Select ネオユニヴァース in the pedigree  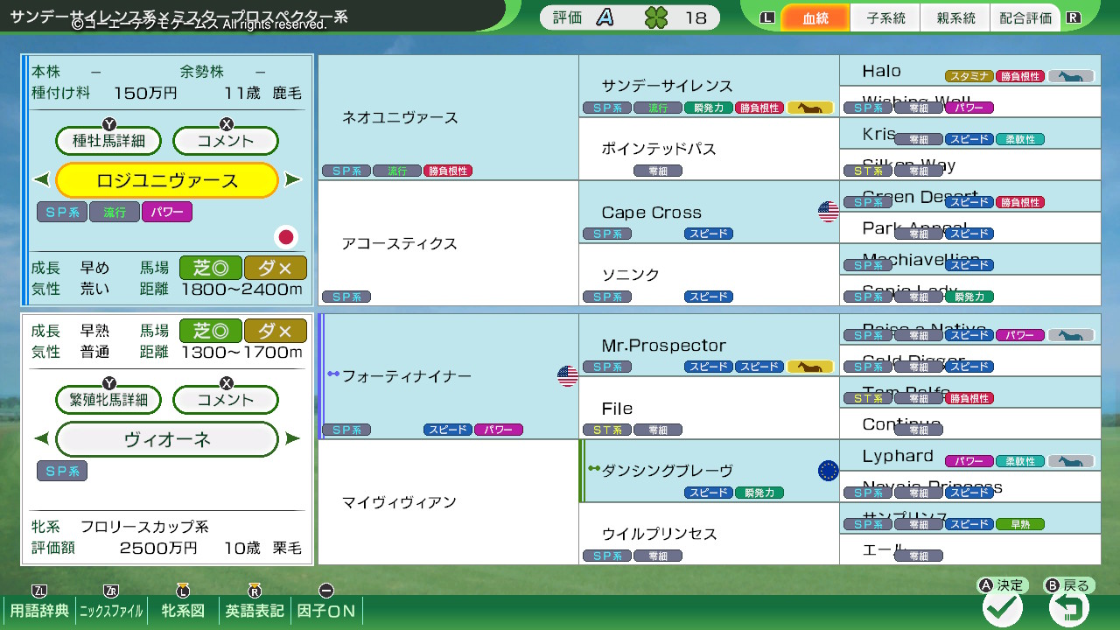click(x=448, y=117)
